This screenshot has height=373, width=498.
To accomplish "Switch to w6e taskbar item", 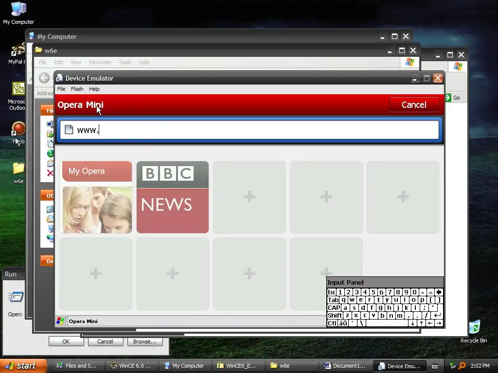I will 291,366.
